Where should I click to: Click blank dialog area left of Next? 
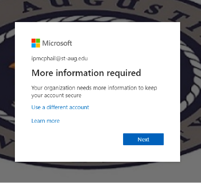tap(77, 139)
